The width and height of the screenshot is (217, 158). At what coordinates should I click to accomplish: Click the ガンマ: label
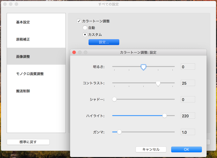(x=99, y=132)
